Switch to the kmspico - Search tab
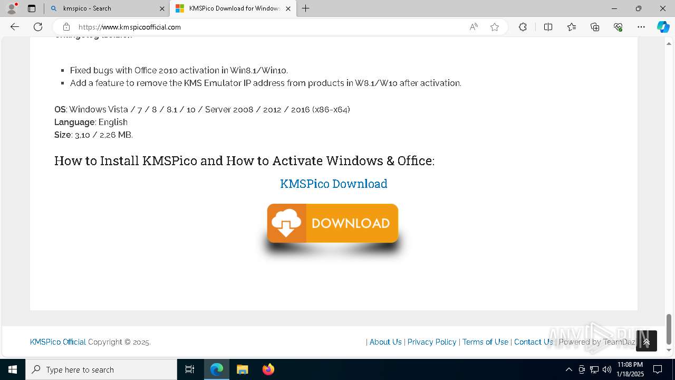The height and width of the screenshot is (380, 675). (107, 8)
